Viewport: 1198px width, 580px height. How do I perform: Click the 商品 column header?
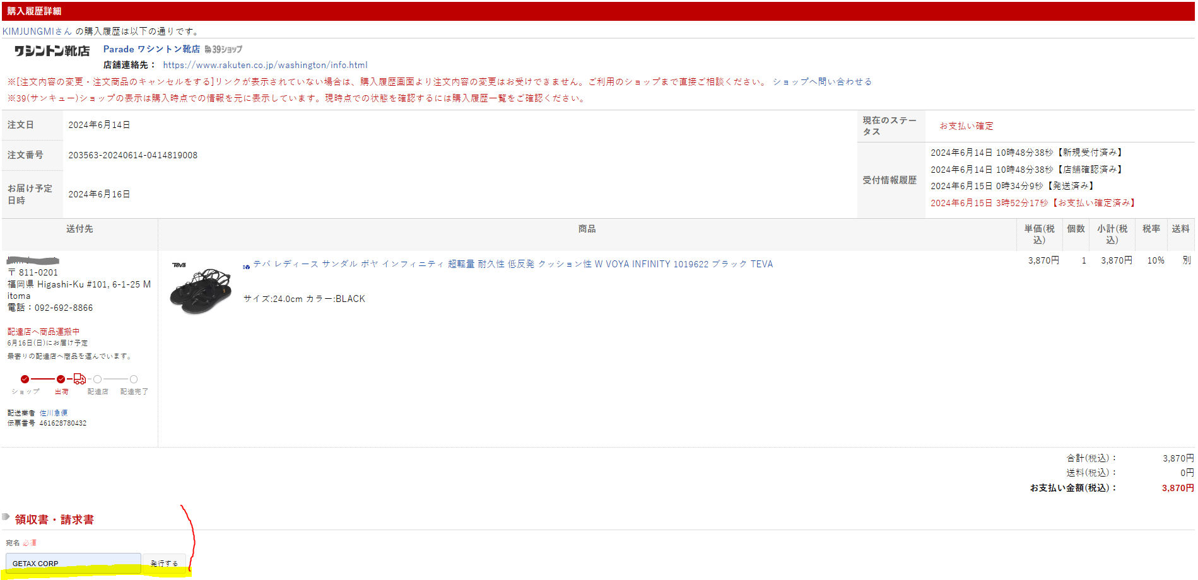pos(587,229)
